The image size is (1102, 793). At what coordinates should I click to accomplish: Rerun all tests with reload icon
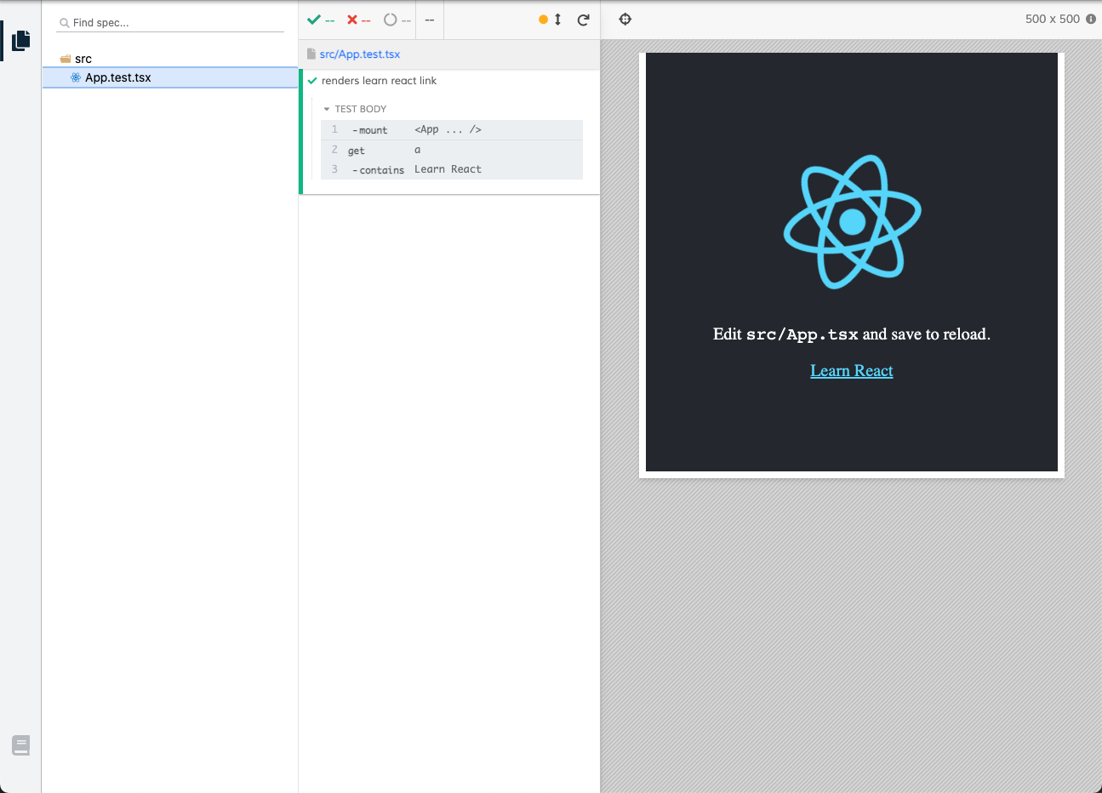[583, 20]
